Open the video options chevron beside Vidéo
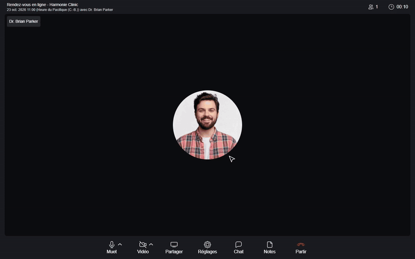The width and height of the screenshot is (415, 259). (151, 244)
